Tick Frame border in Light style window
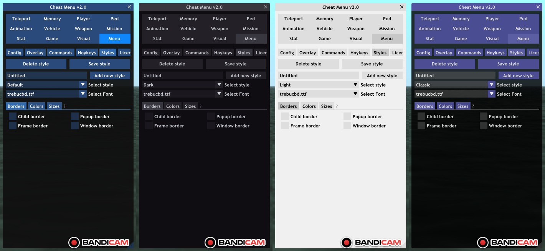 pos(285,125)
